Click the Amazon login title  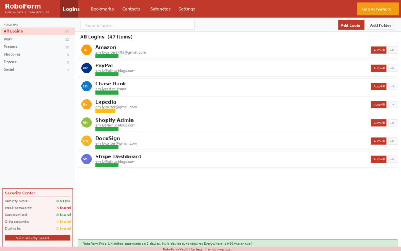(x=105, y=47)
